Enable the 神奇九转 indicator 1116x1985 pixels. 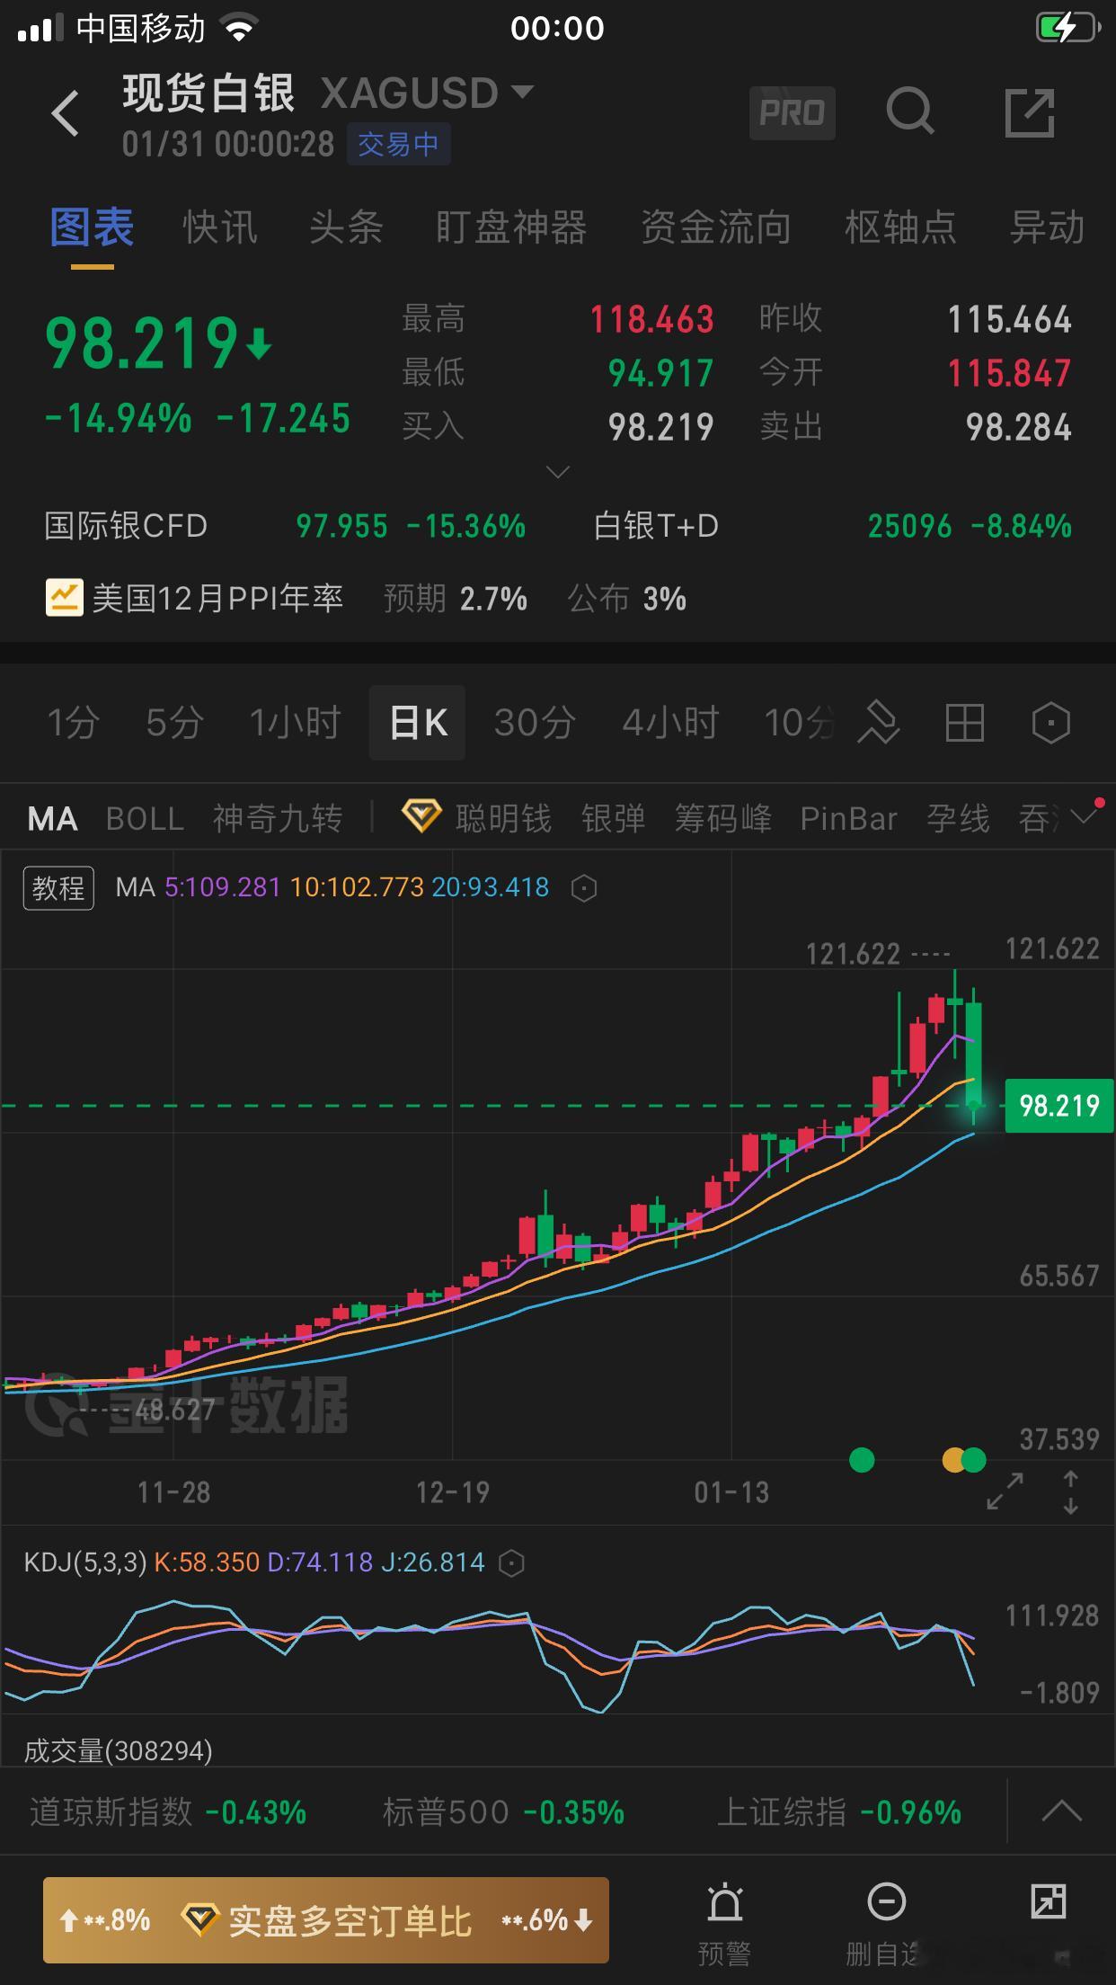[x=278, y=818]
